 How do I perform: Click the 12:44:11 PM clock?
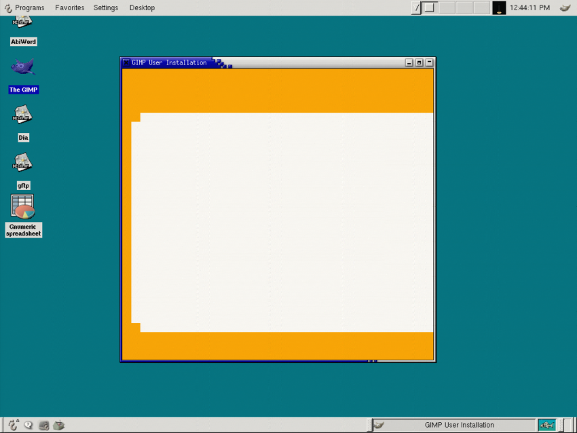click(529, 7)
